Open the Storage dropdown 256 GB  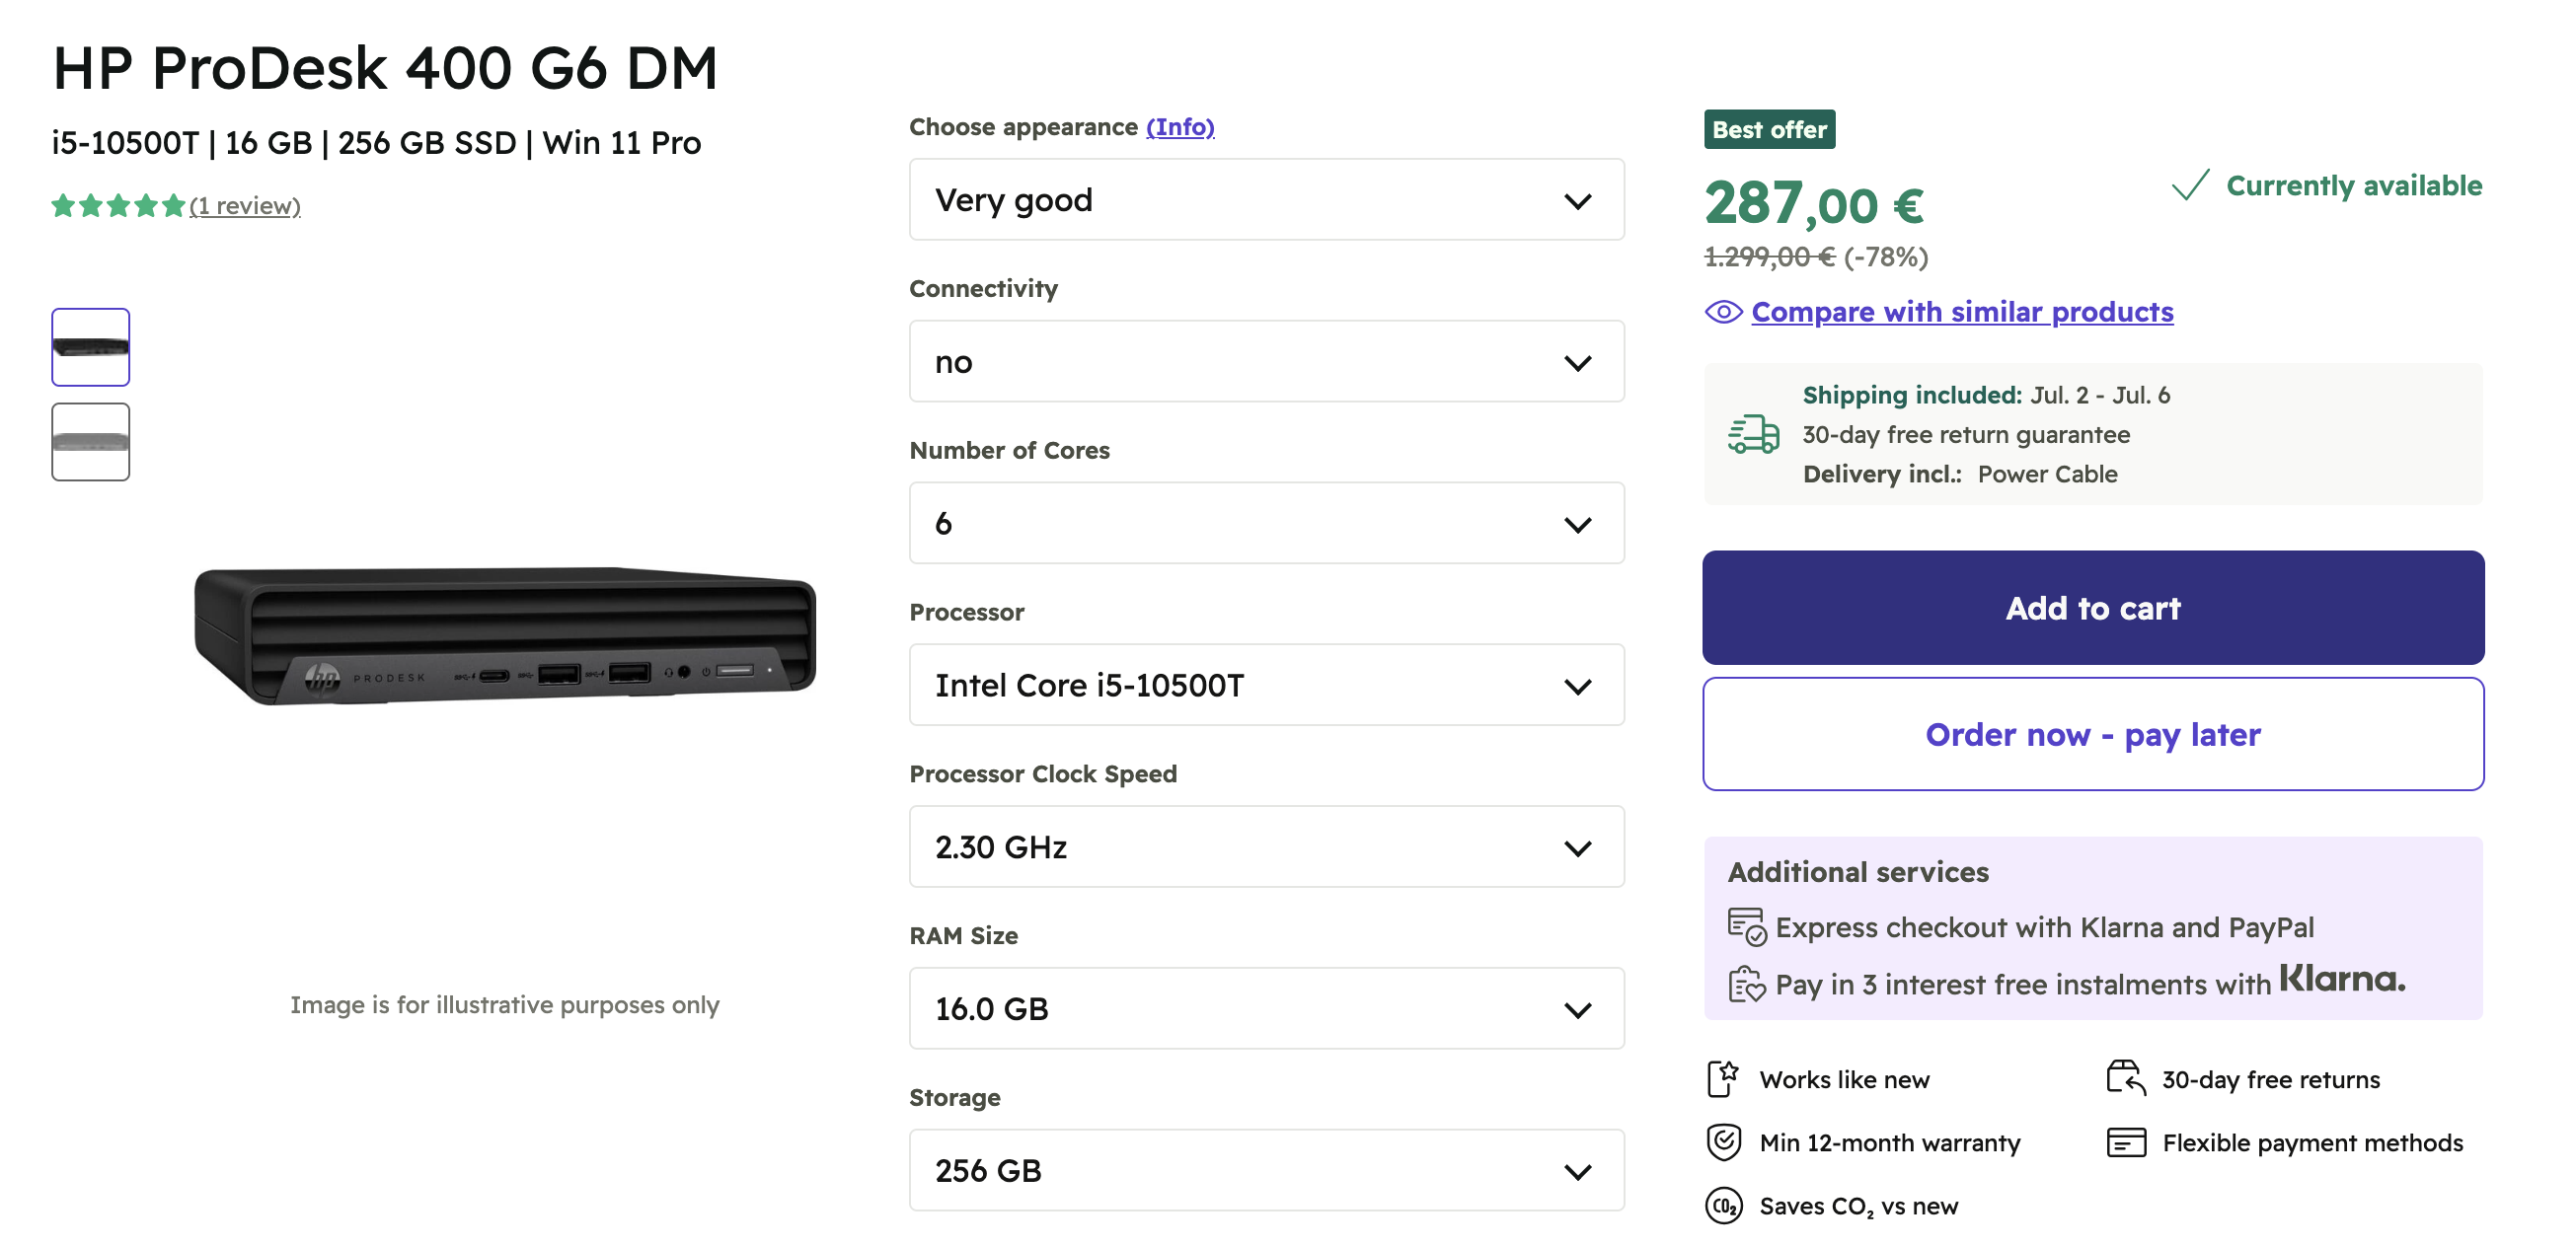(x=1266, y=1171)
